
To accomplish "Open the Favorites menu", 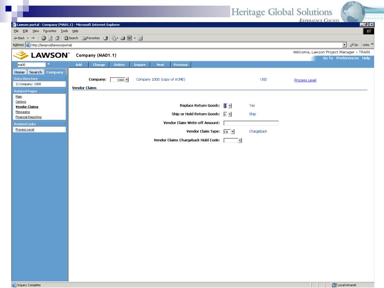I will click(x=50, y=31).
